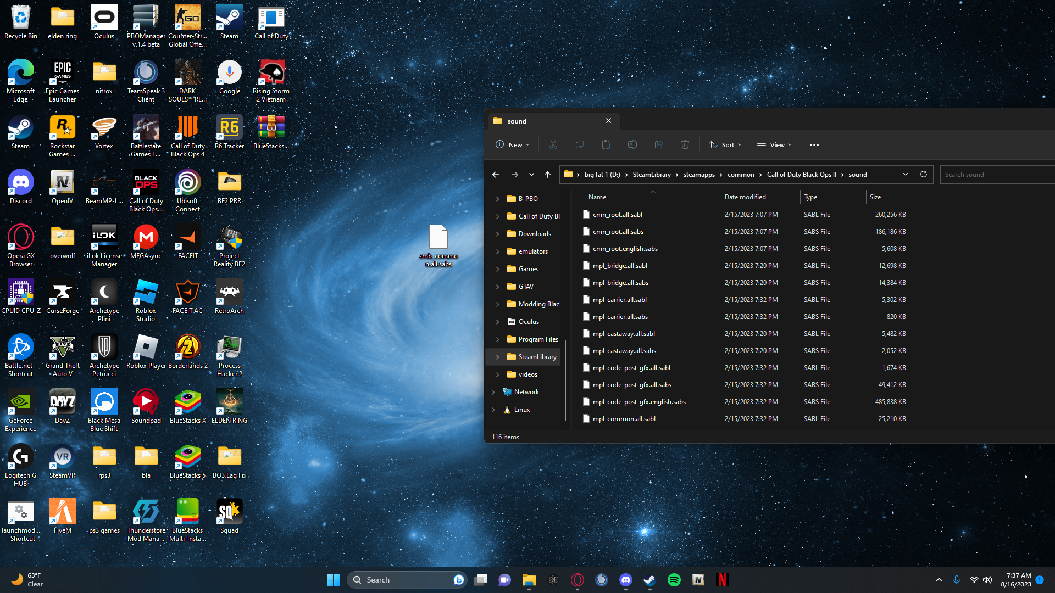This screenshot has height=593, width=1055.
Task: Refresh the sound folder view
Action: point(924,174)
